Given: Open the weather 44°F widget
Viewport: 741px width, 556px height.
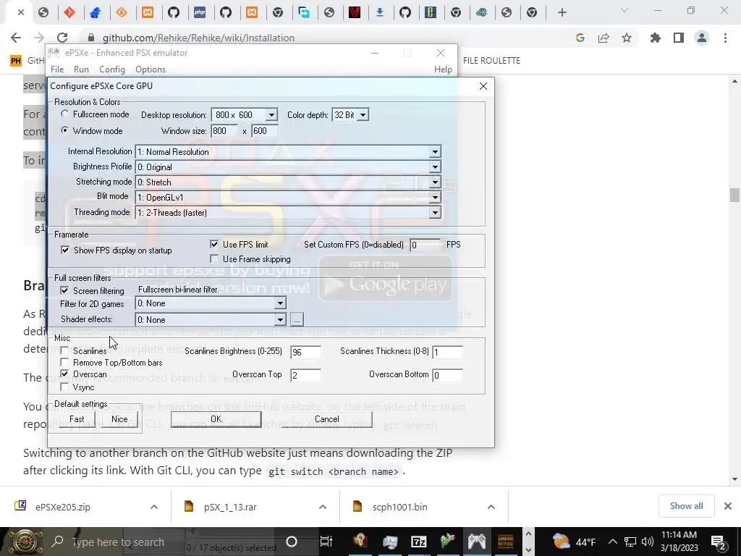Looking at the screenshot, I should [574, 542].
